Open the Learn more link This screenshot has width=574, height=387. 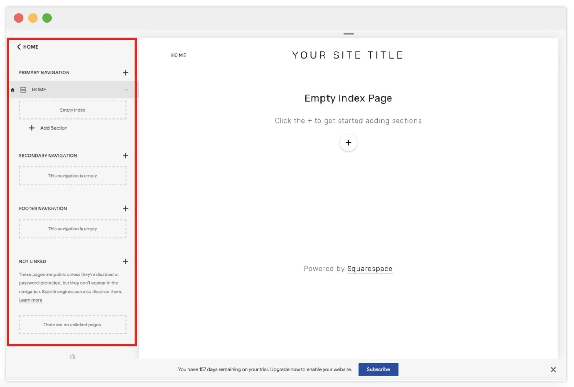tap(30, 300)
